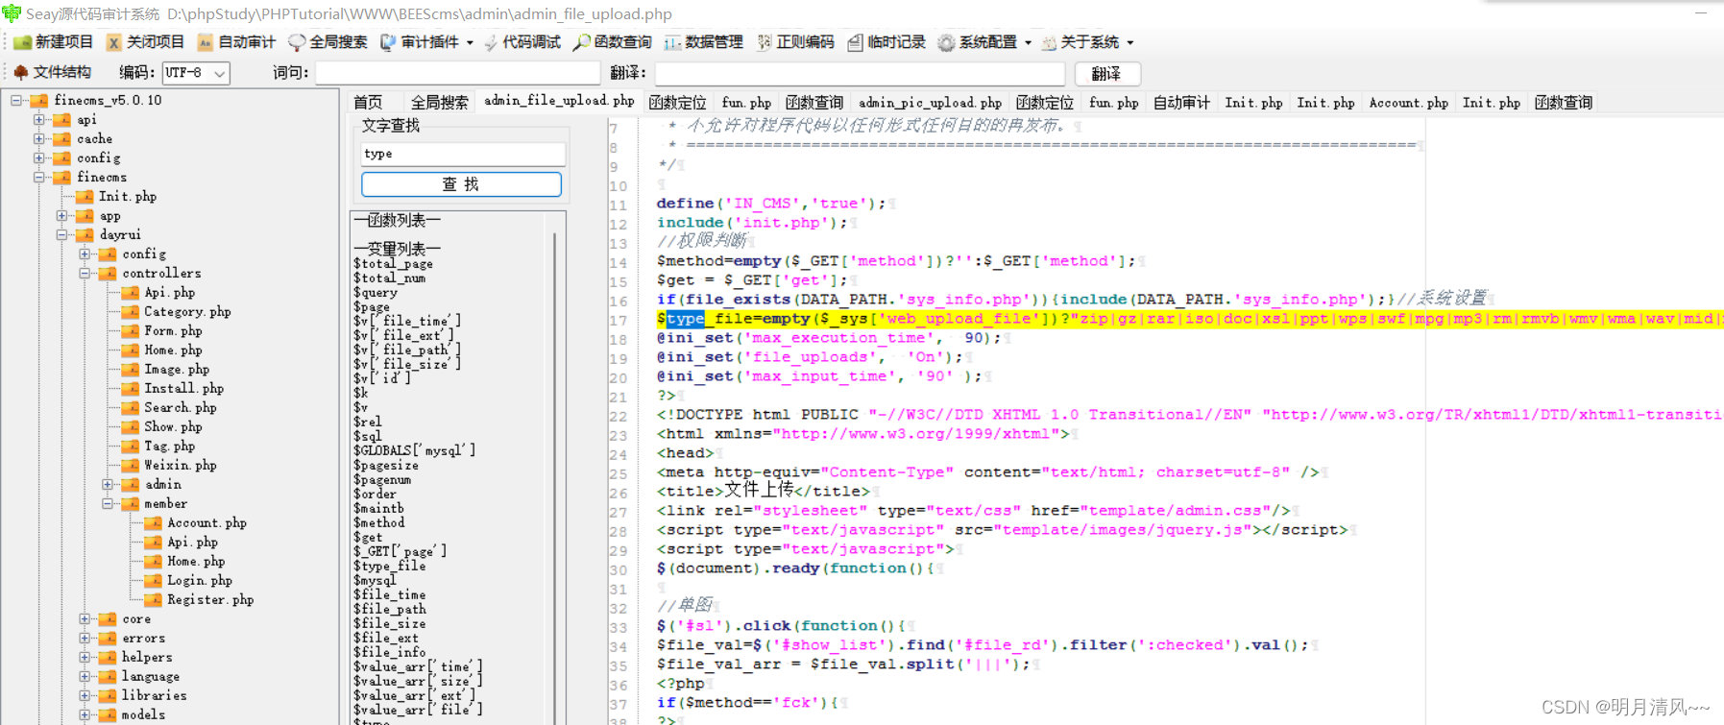Open the 关于系统 toolbar menu
This screenshot has width=1724, height=725.
click(x=1087, y=42)
